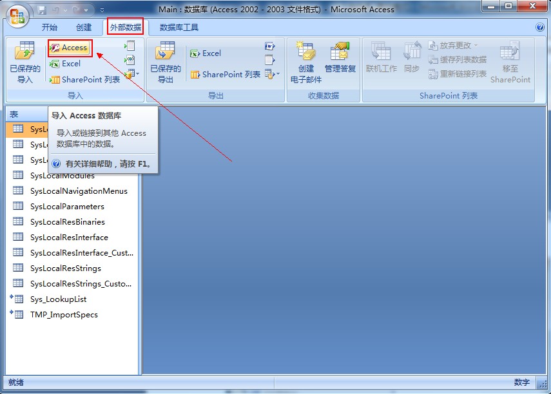The image size is (551, 394).
Task: Click the 表 navigation pane header
Action: click(27, 115)
